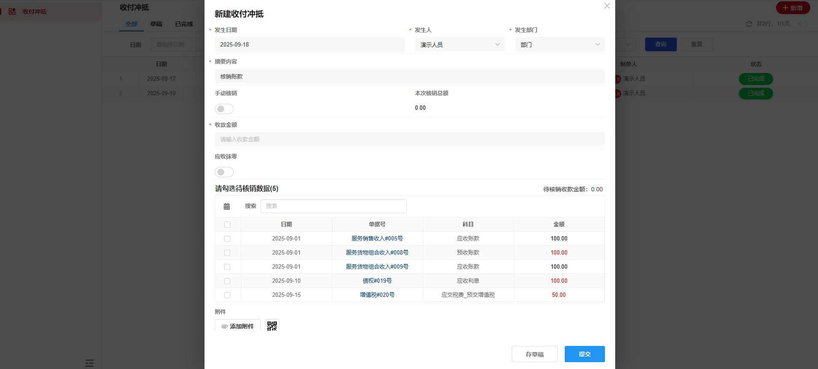Click the 金额 column header
This screenshot has width=818, height=369.
coord(559,224)
